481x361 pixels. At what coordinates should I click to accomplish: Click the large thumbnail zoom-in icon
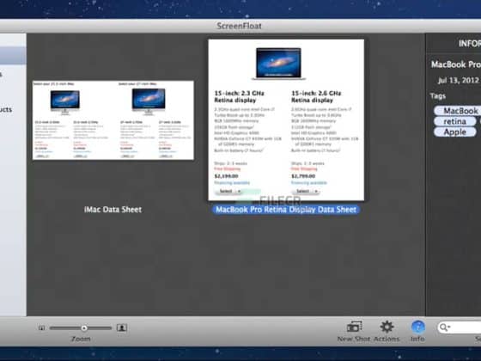[122, 327]
